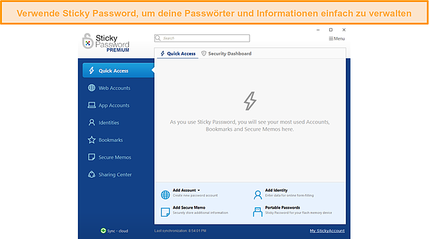Focus the Search input field
The image size is (429, 239).
tap(202, 38)
